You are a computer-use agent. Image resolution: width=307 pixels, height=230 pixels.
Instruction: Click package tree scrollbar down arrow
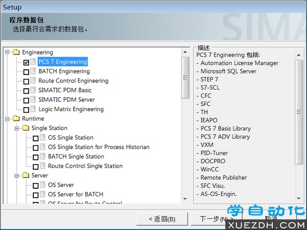tap(185, 199)
